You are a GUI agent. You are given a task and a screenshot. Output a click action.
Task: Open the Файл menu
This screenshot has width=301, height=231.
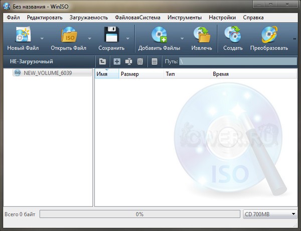(x=14, y=17)
